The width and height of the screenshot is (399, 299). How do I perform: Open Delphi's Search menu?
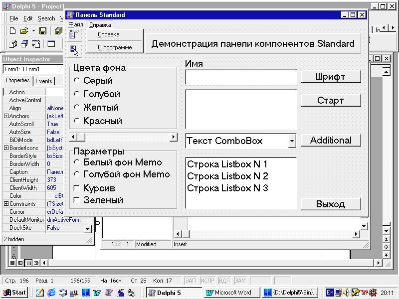coord(46,18)
